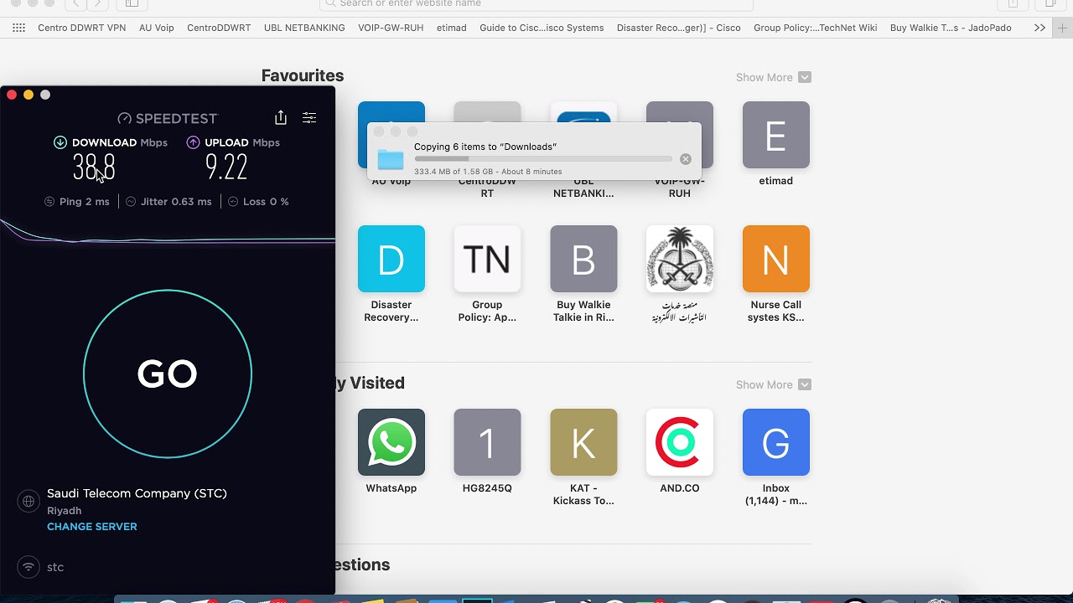Open the WhatsApp tile
Viewport: 1073px width, 603px height.
[391, 442]
